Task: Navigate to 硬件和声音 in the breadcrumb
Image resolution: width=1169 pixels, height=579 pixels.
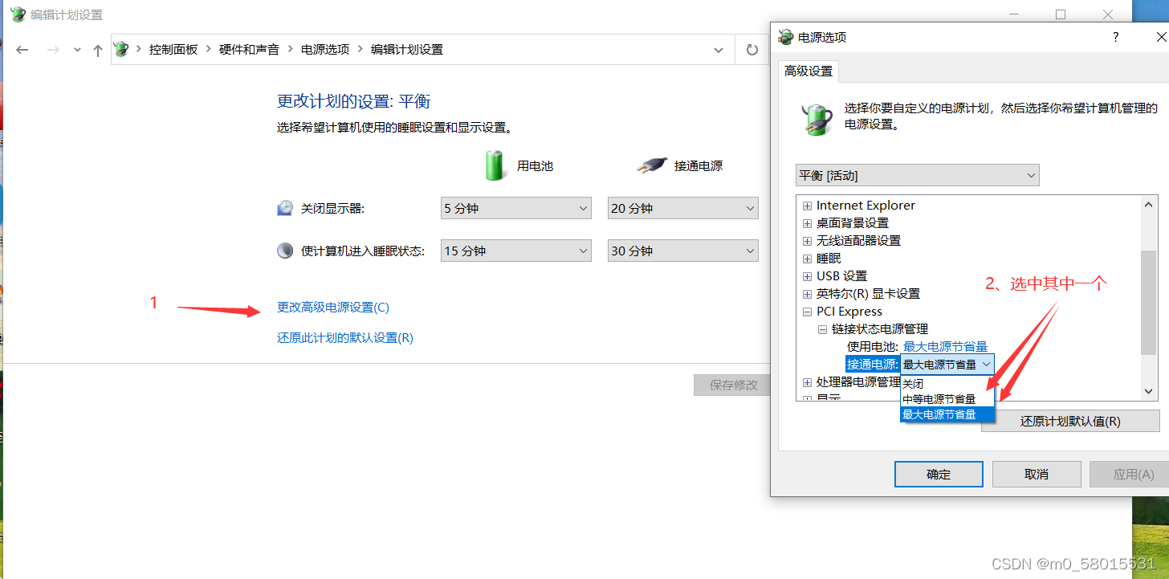Action: 249,49
